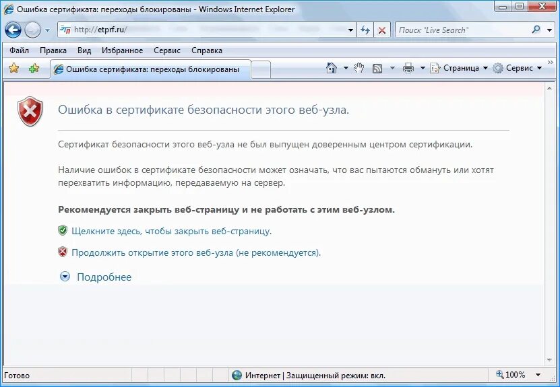Image resolution: width=560 pixels, height=387 pixels.
Task: Open the Сервис menu in menu bar
Action: pyautogui.click(x=166, y=50)
